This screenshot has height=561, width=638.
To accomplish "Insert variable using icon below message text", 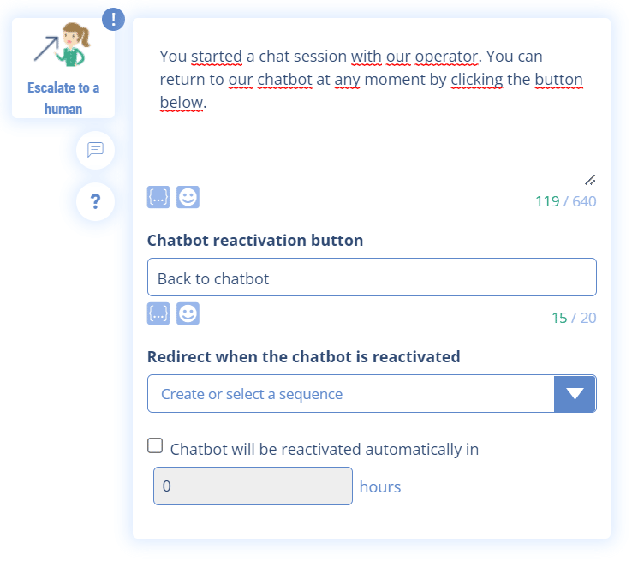I will tap(158, 198).
